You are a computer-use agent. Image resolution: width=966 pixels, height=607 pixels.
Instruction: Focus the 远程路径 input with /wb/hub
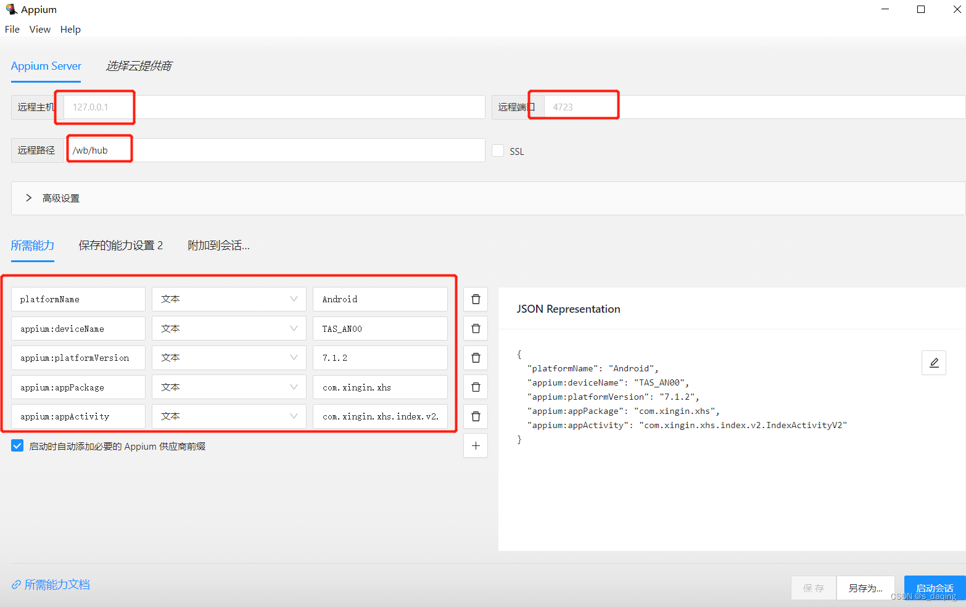275,150
